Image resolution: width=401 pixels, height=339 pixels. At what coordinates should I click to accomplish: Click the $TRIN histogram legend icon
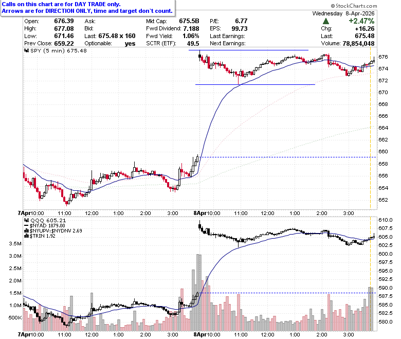coord(26,236)
